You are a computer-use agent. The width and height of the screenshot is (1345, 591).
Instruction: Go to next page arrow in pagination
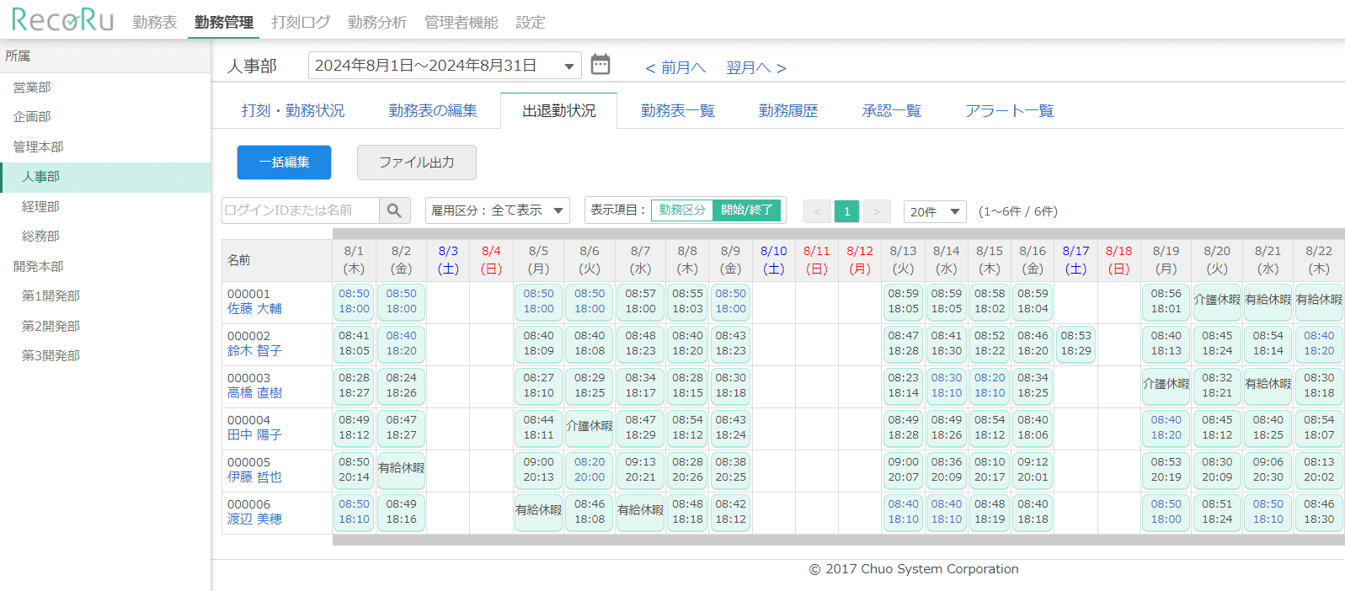[x=877, y=211]
